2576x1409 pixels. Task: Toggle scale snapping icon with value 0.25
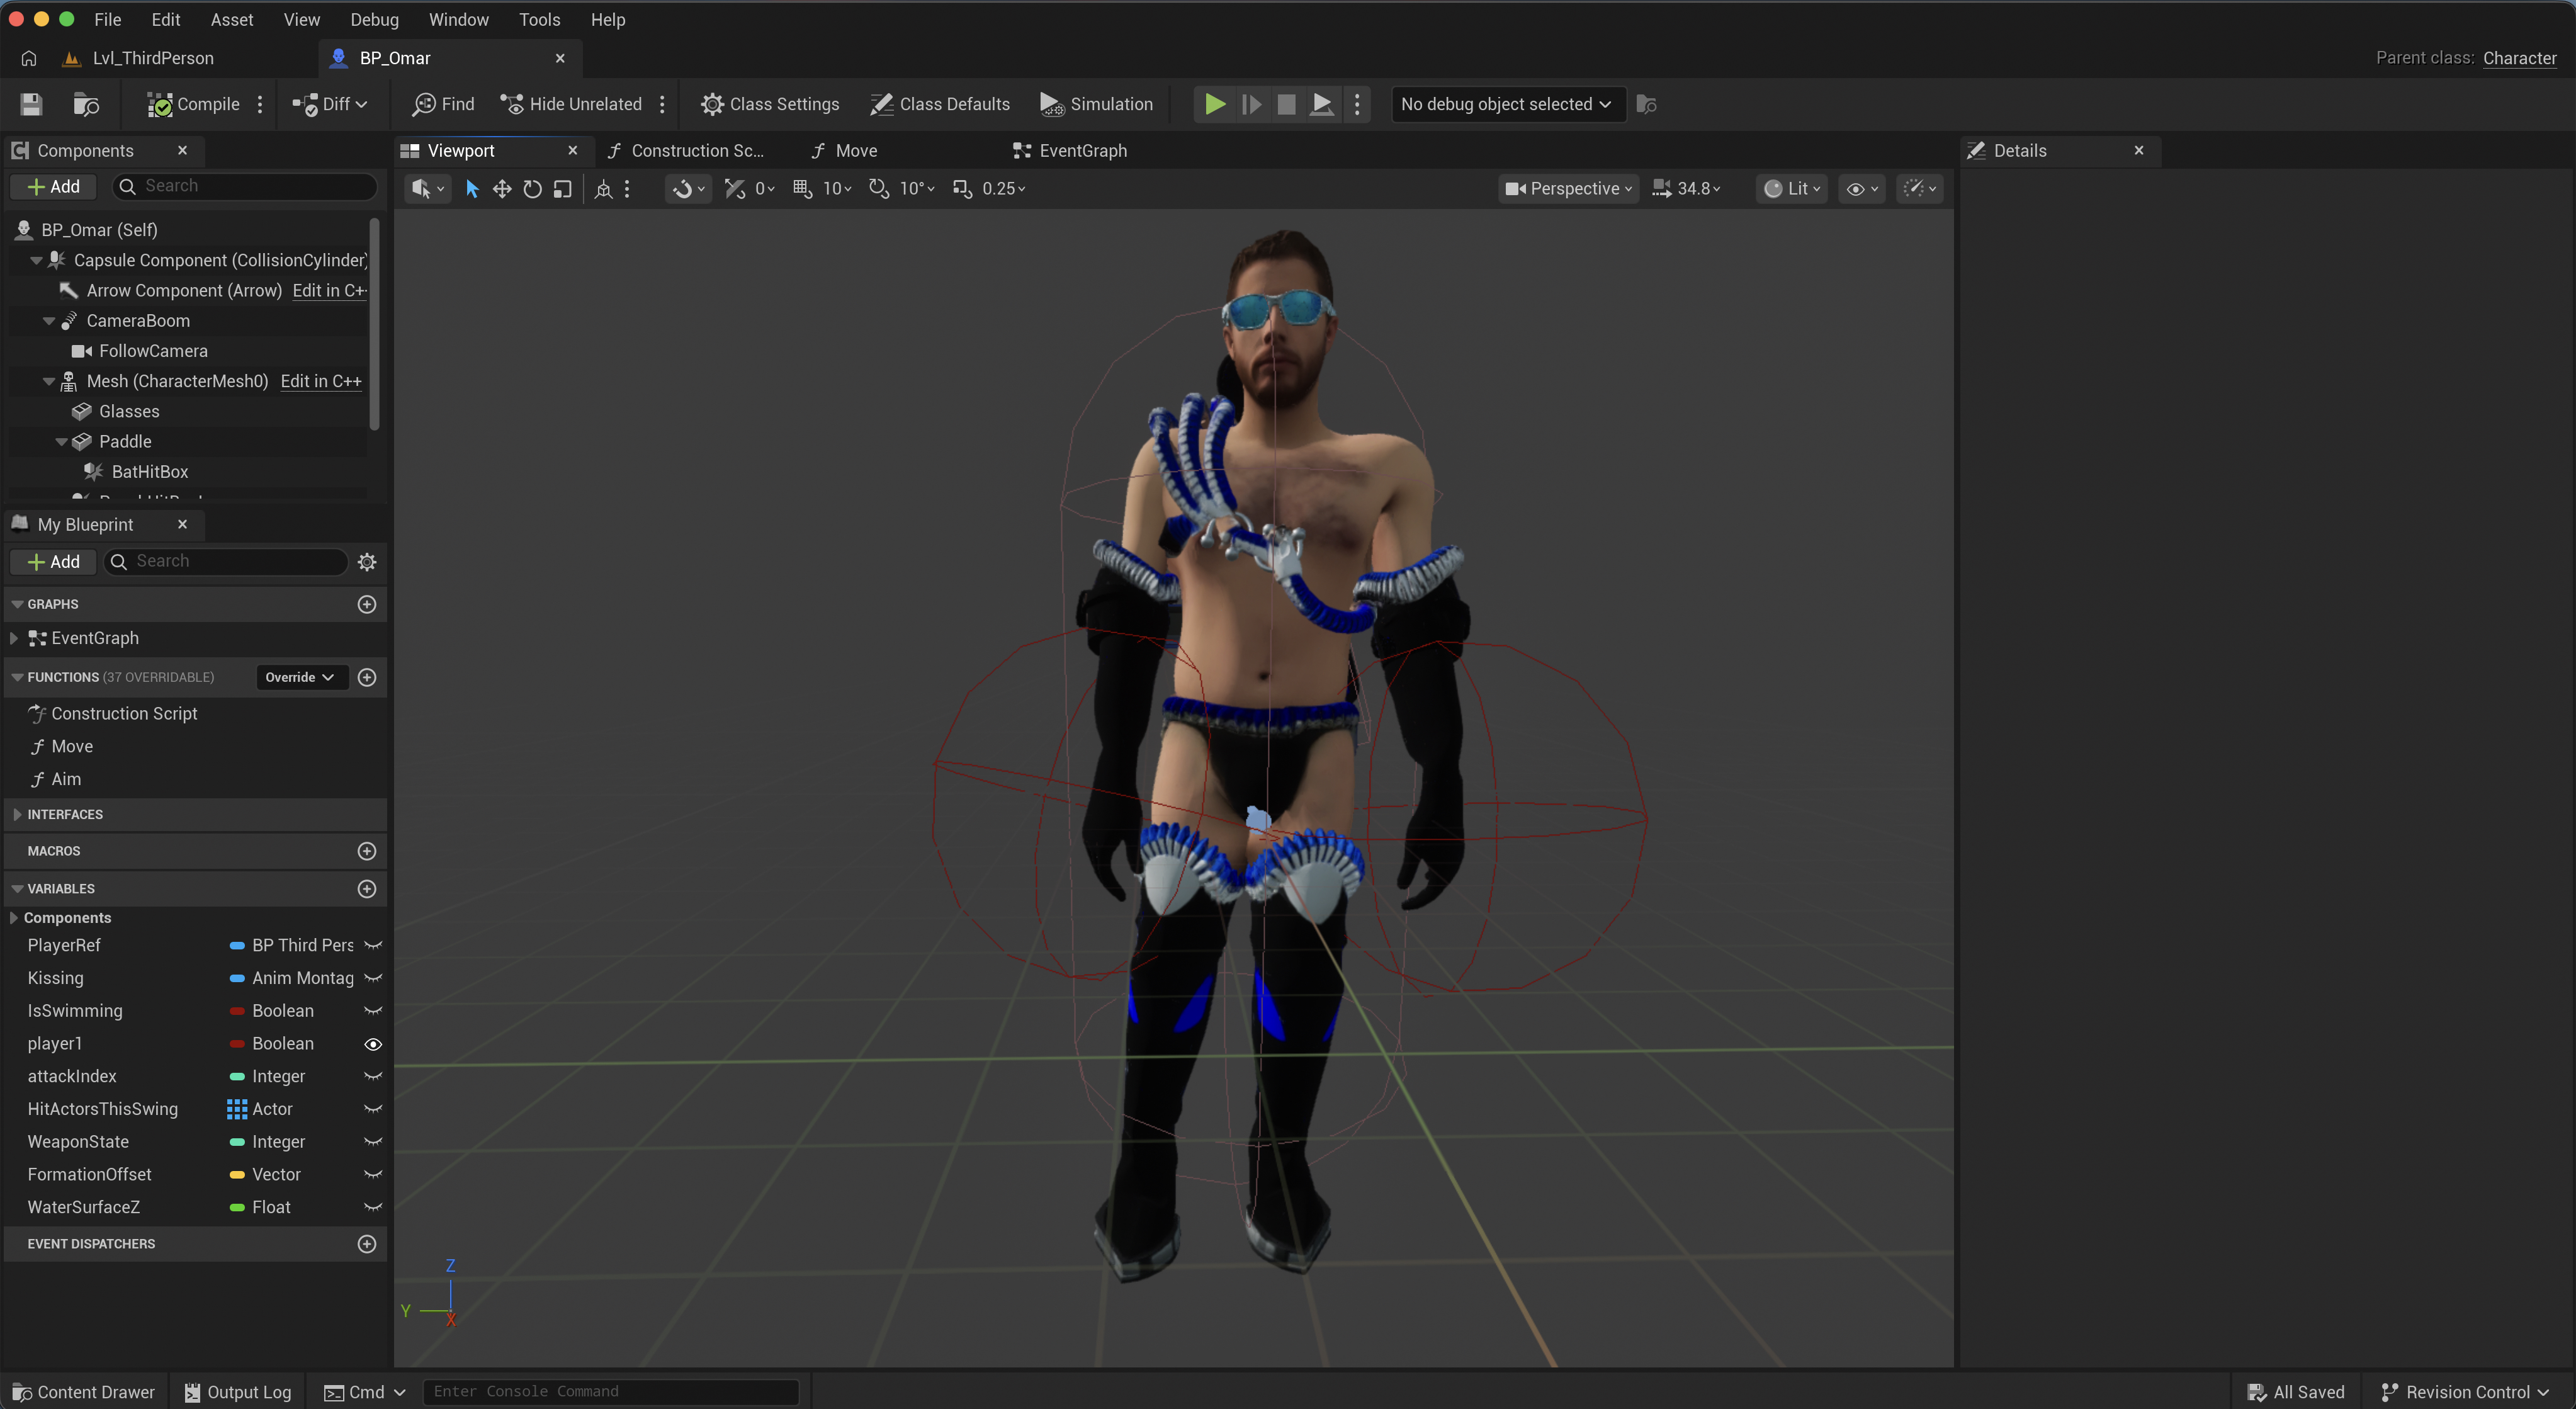(x=962, y=189)
